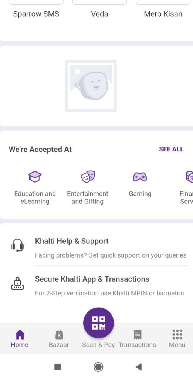Tap the Scan & Pay QR button
This screenshot has width=193, height=380.
pos(98,323)
